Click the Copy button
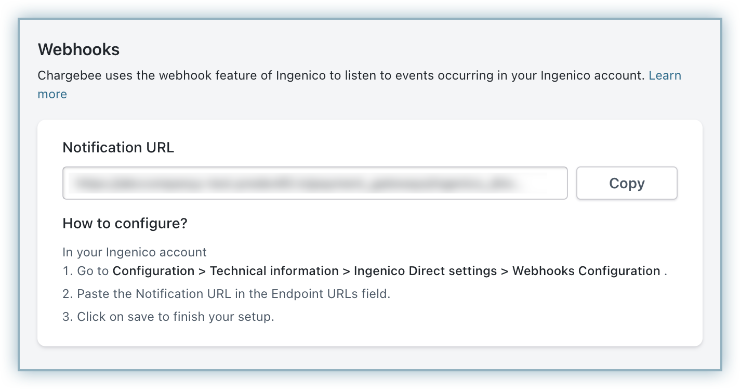The width and height of the screenshot is (740, 389). pyautogui.click(x=627, y=183)
